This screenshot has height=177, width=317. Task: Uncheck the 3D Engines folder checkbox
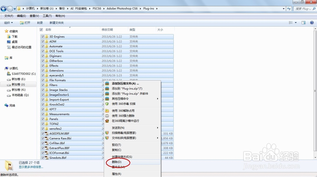43,37
